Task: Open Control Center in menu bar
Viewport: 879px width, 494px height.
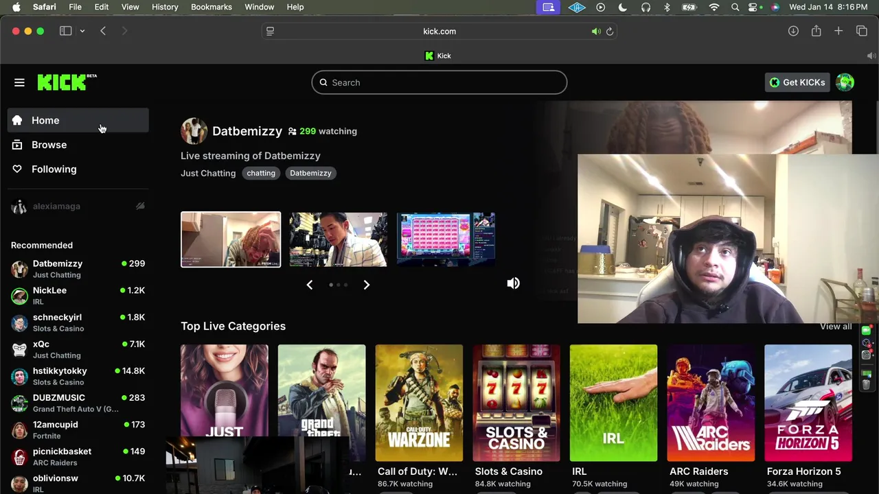Action: [x=755, y=7]
